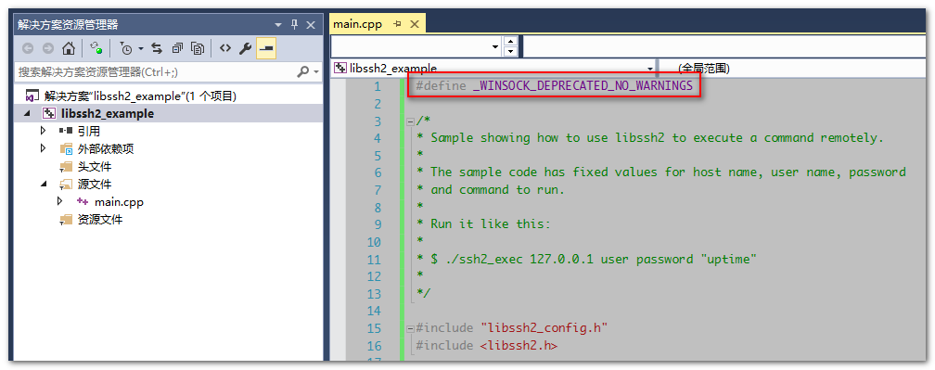
Task: Open the empty combo box dropdown above the editor
Action: (x=495, y=47)
